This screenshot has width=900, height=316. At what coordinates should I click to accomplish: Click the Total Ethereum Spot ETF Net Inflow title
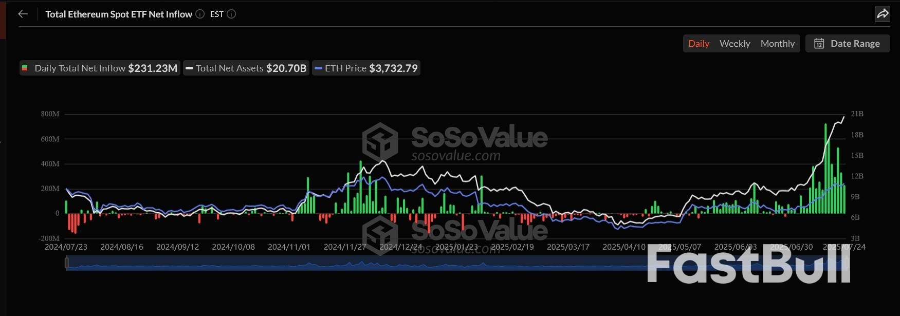pos(119,14)
